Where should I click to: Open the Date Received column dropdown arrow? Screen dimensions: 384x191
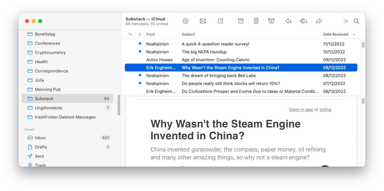pos(354,35)
